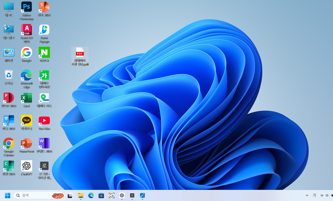Select the Google shortcut on the desktop

tap(27, 55)
